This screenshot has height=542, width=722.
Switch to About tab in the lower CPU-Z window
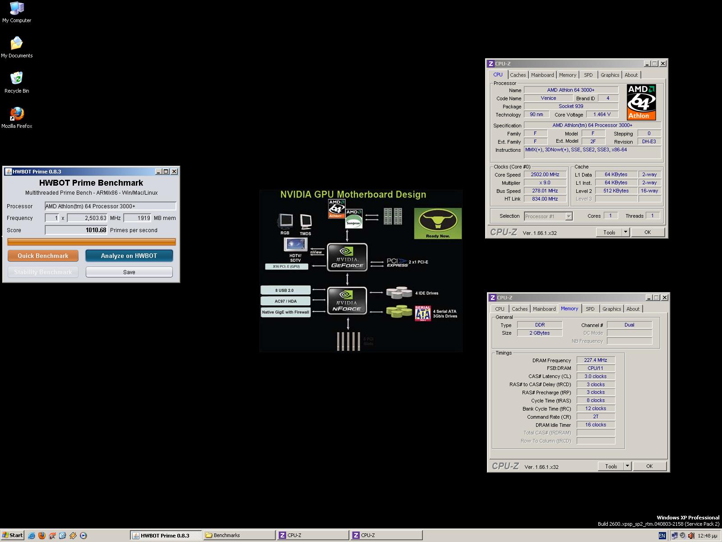click(633, 309)
